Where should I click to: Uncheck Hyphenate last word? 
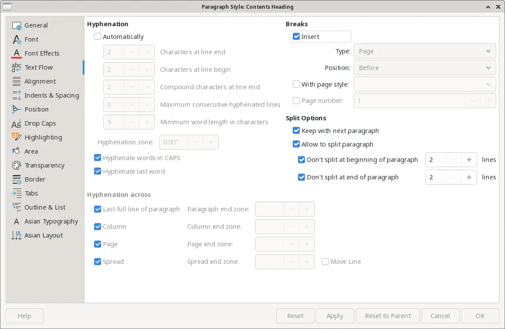98,171
